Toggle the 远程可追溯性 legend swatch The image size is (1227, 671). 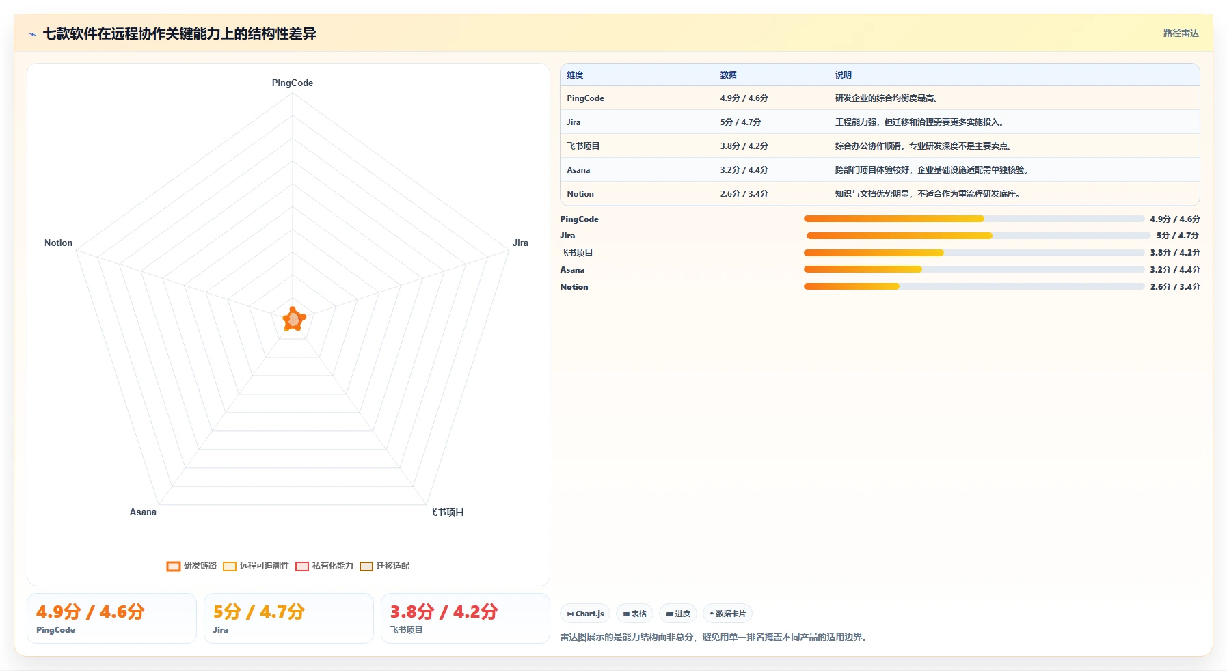[230, 566]
